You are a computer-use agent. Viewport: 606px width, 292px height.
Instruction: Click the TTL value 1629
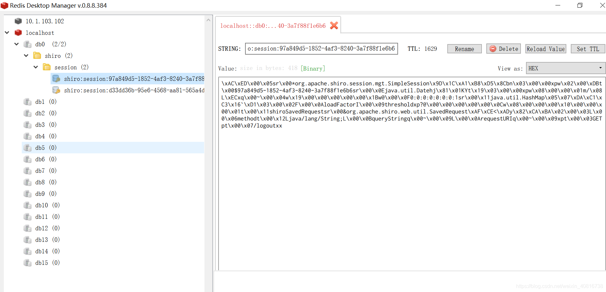431,49
